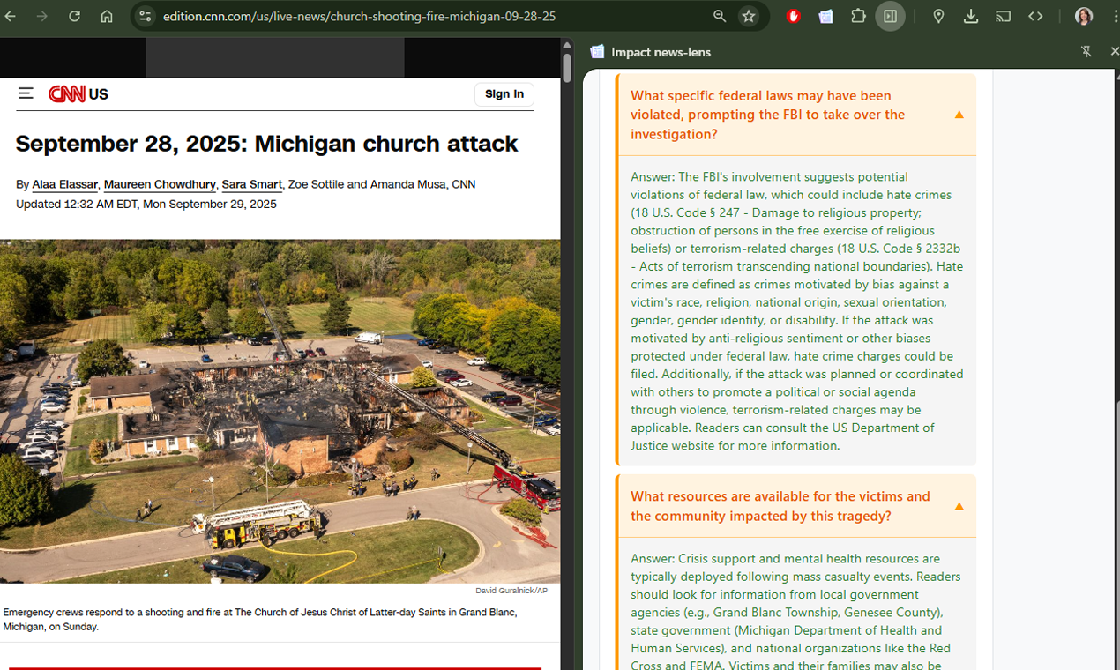The image size is (1120, 670).
Task: Click the Impact news-lens panel title icon
Action: tap(597, 52)
